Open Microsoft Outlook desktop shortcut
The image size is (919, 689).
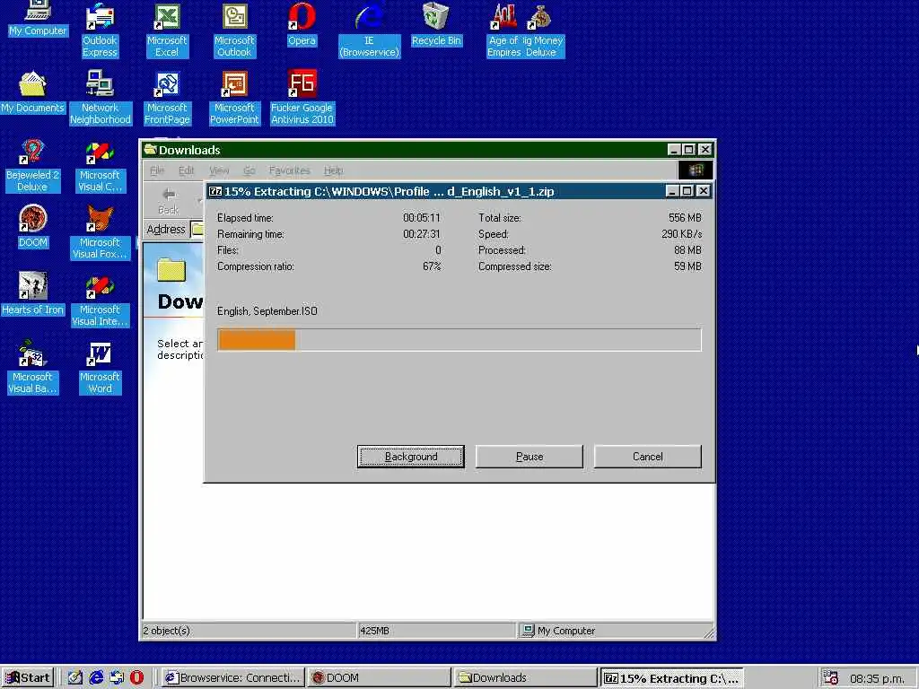(x=234, y=30)
